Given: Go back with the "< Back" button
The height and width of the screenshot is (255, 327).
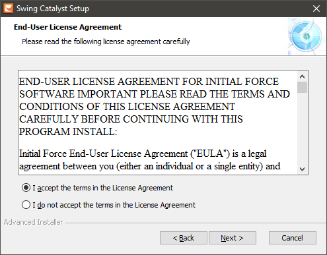Looking at the screenshot, I should pyautogui.click(x=184, y=238).
